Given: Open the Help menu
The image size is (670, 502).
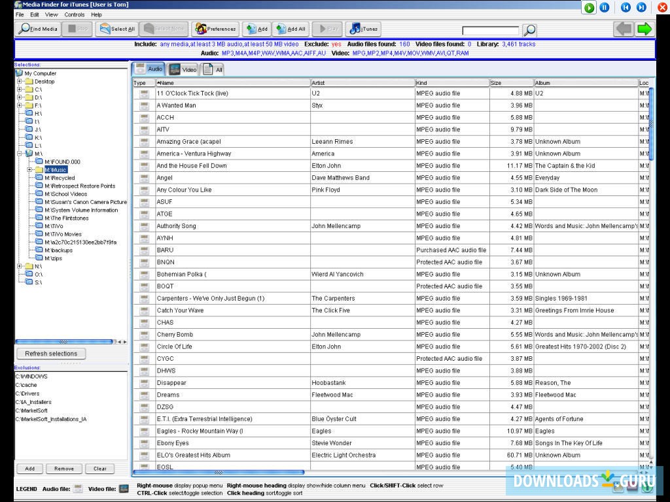Looking at the screenshot, I should coord(97,14).
